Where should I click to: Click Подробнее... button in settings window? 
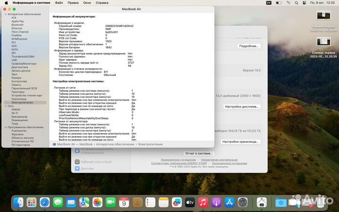pos(249,46)
